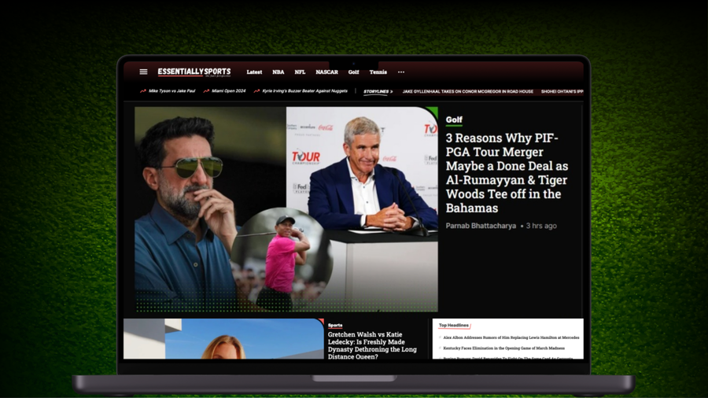Read Gretchen Walsh vs Katie Ledecky article
The width and height of the screenshot is (708, 398).
coord(372,345)
